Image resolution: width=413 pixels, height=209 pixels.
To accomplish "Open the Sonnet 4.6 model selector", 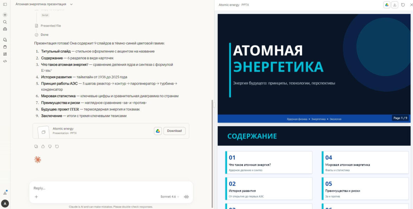I will 170,197.
